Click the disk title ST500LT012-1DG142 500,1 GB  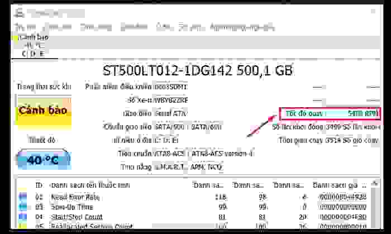198,70
